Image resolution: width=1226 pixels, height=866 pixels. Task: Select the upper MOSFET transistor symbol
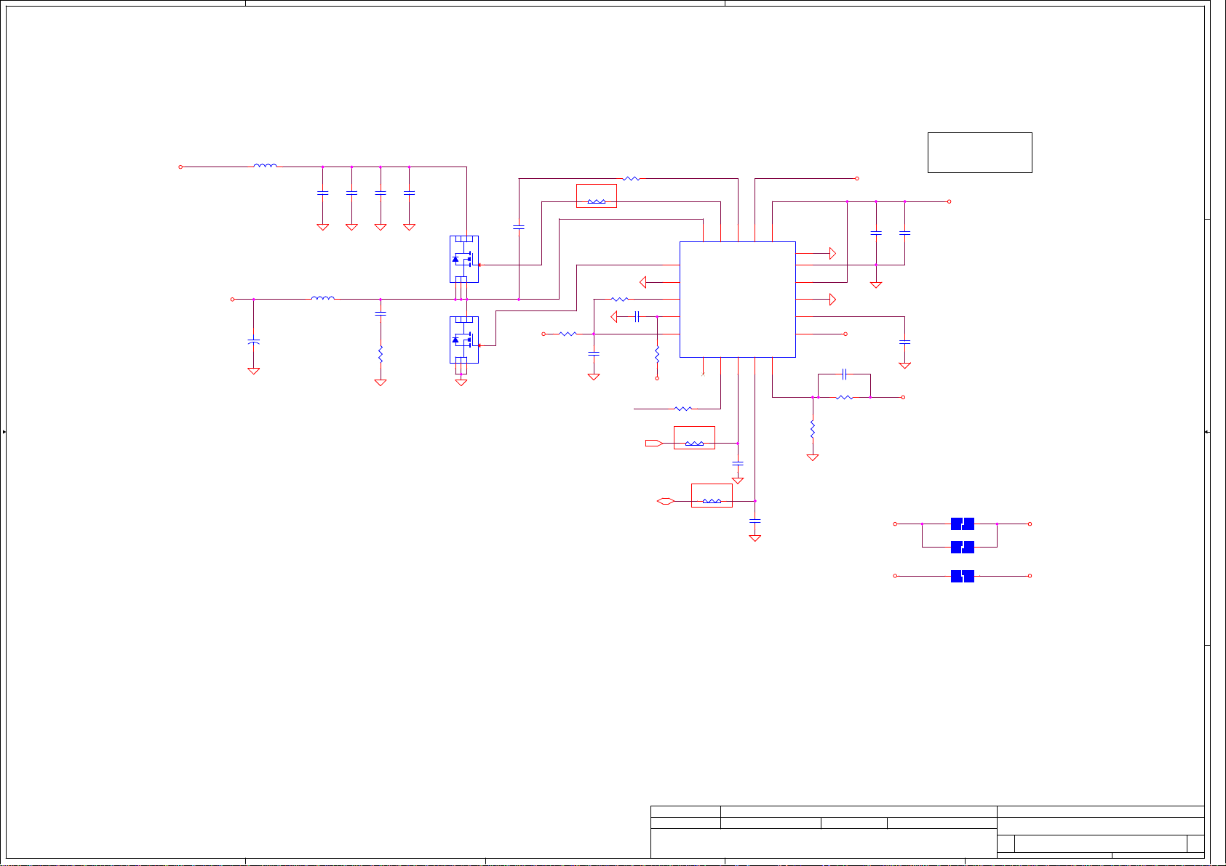click(x=464, y=259)
